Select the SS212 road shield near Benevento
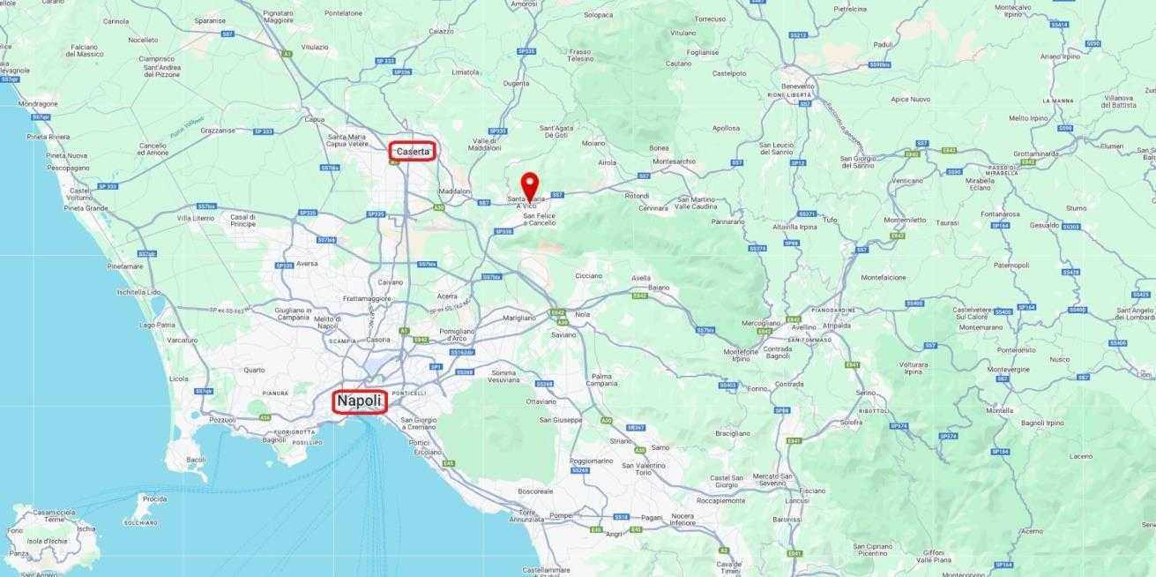The height and width of the screenshot is (577, 1156). pos(797,35)
